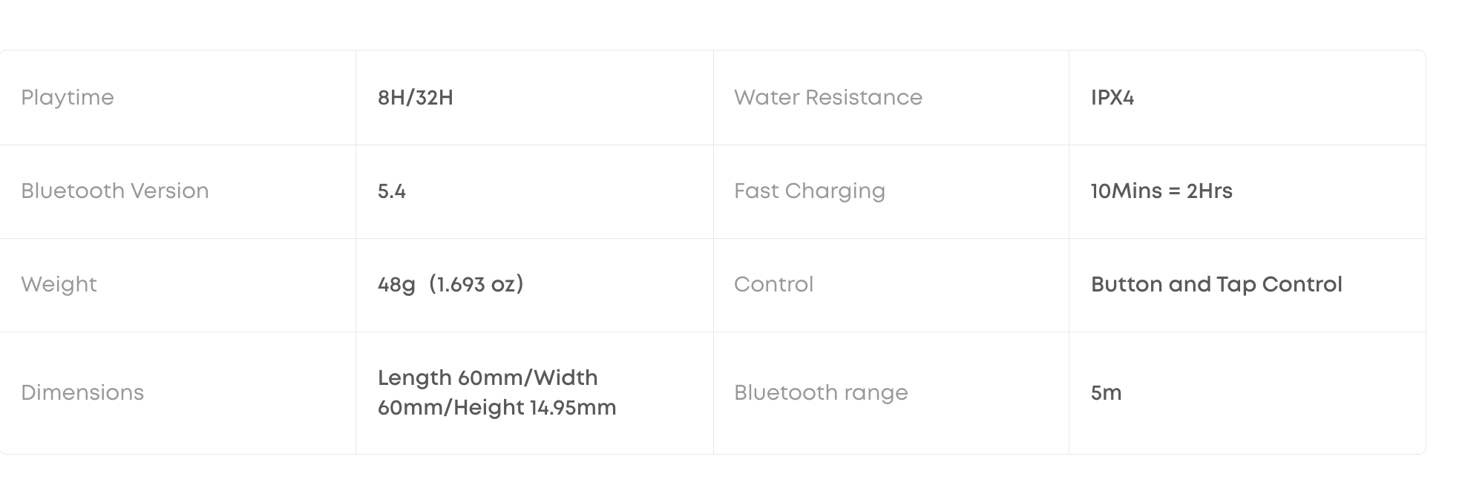Select the 48g weight value
The image size is (1465, 491).
[x=396, y=285]
